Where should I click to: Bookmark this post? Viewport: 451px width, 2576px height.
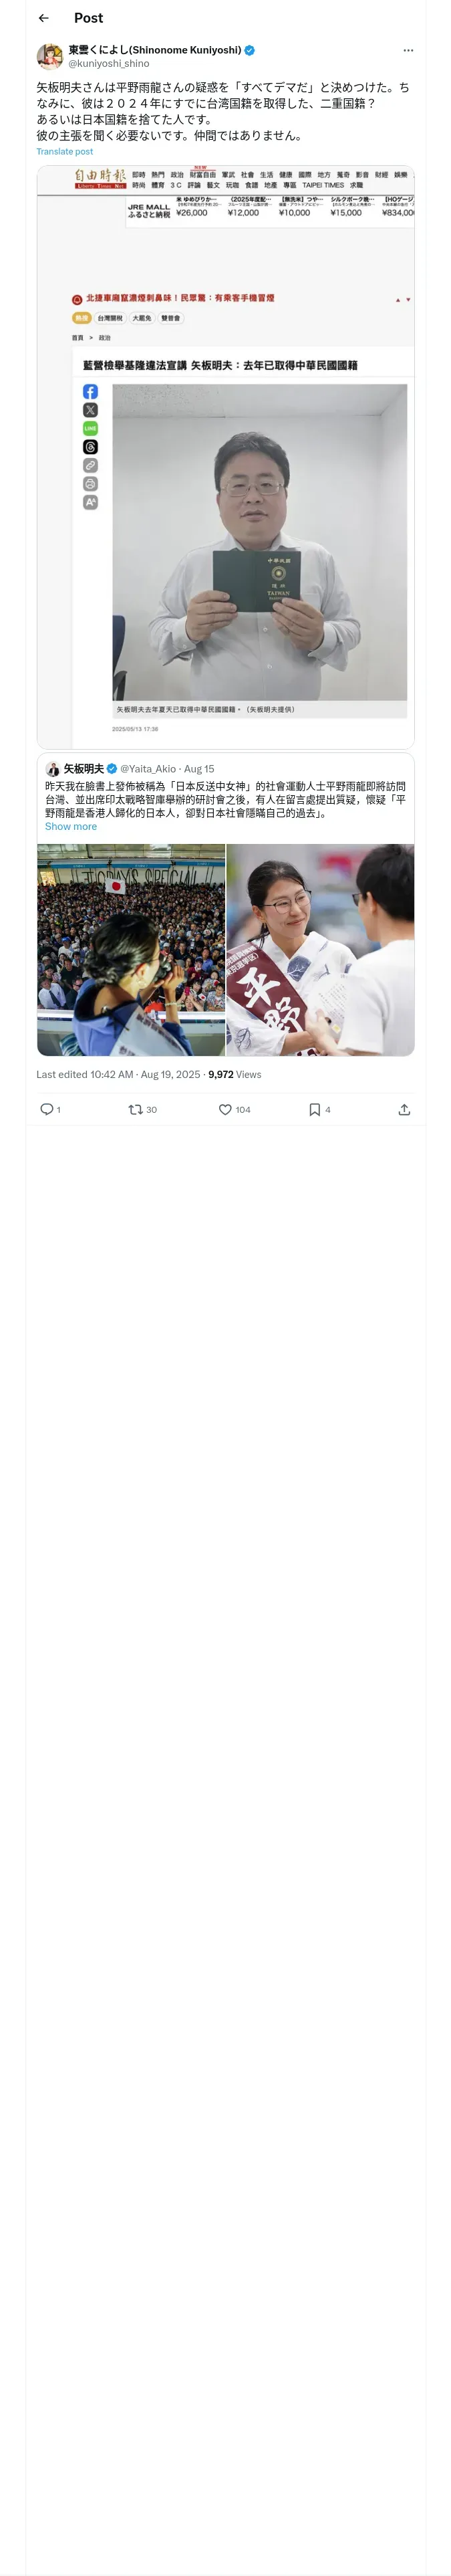315,1109
